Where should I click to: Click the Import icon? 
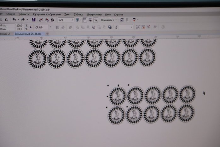pos(41,20)
